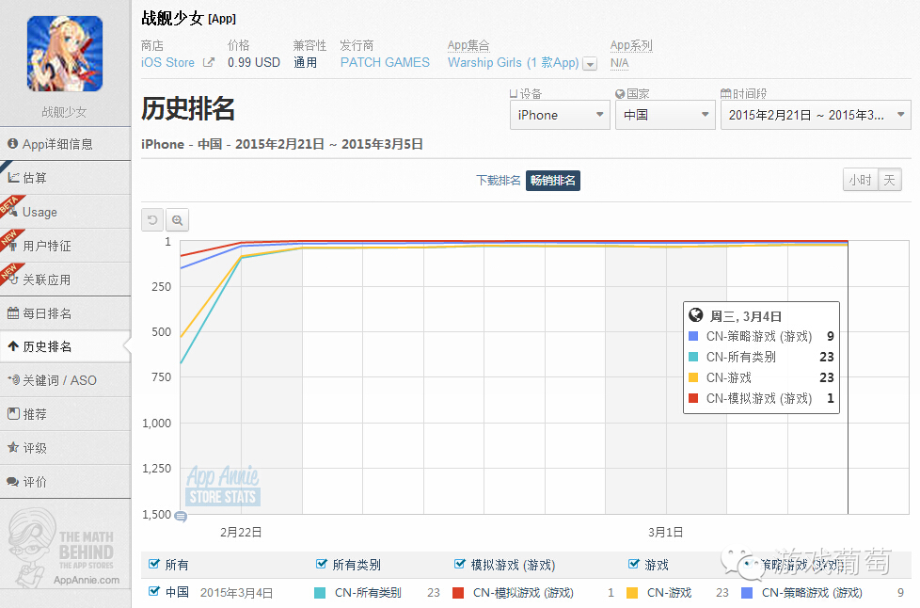Open the 中国 country dropdown
Viewport: 920px width, 608px height.
(x=665, y=115)
